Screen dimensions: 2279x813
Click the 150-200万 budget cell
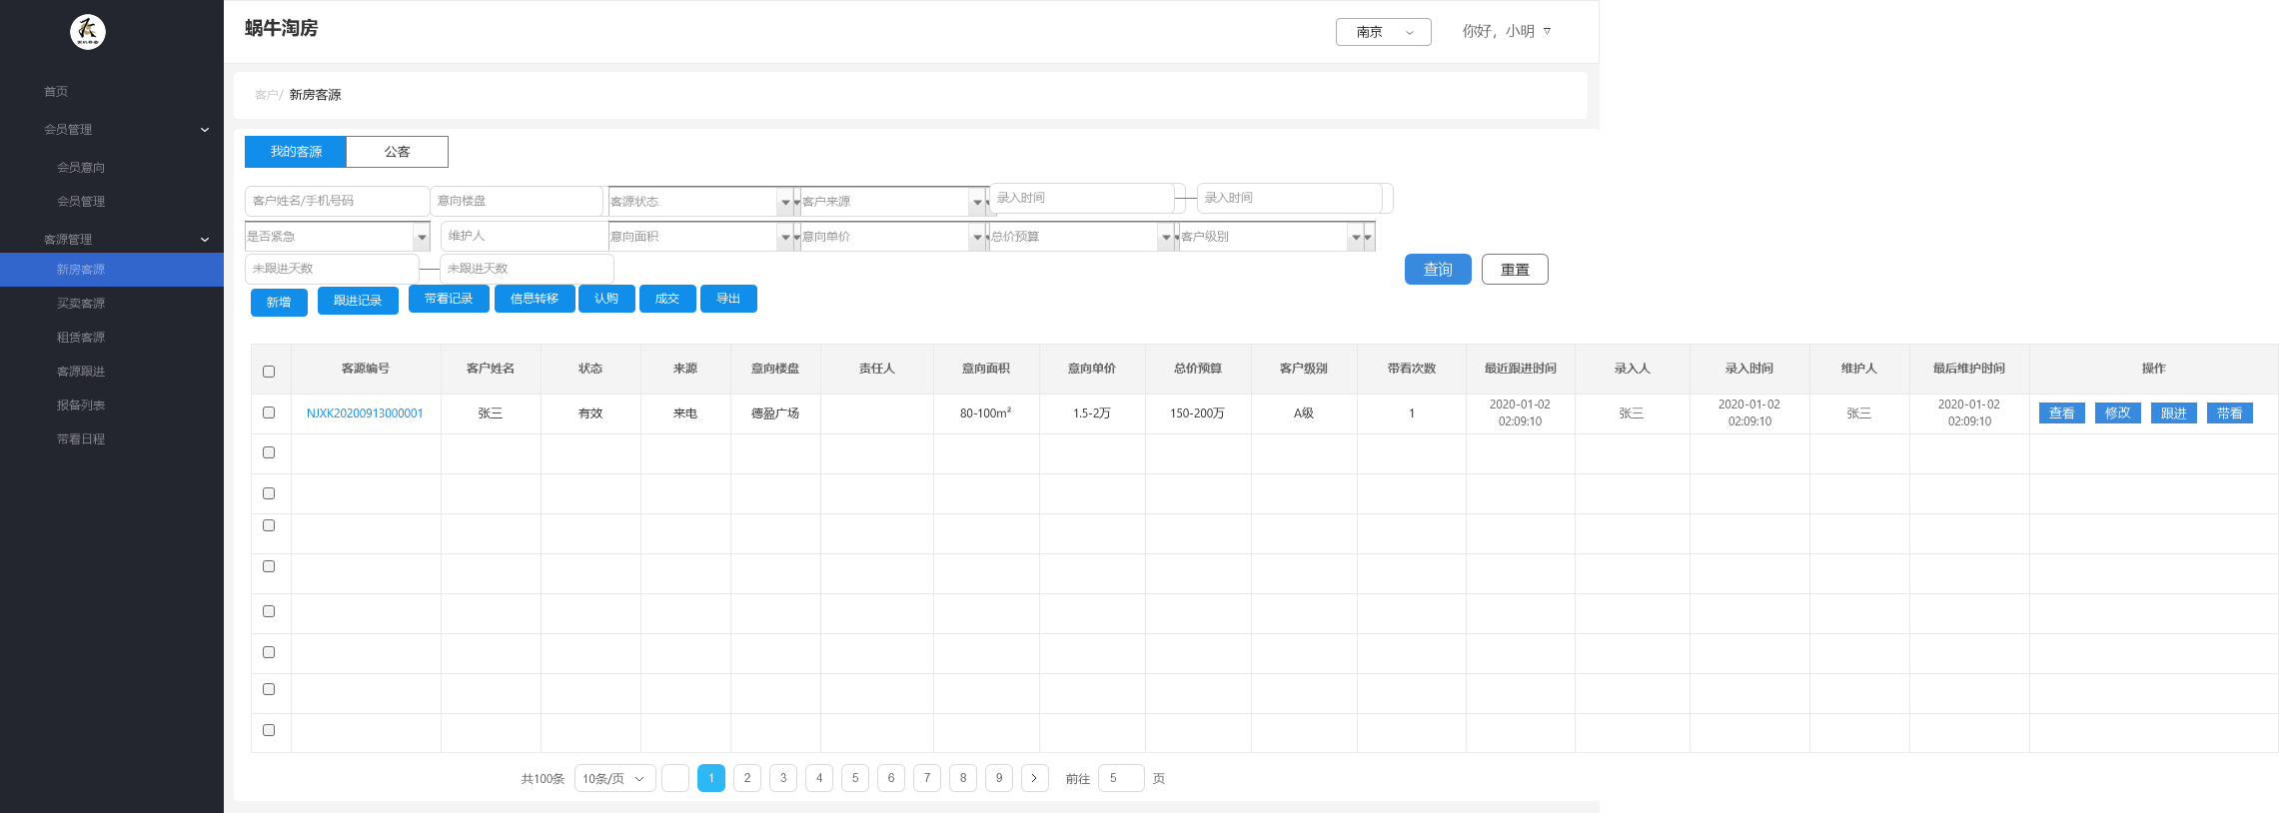(1197, 413)
